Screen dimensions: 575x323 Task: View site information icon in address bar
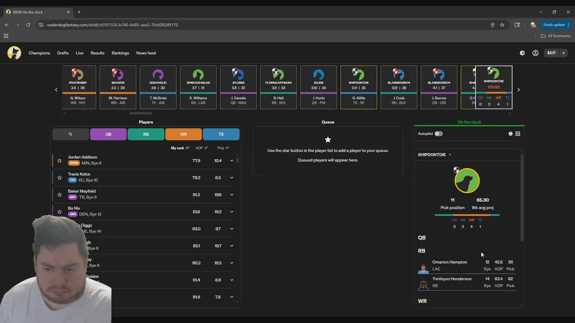(x=41, y=25)
